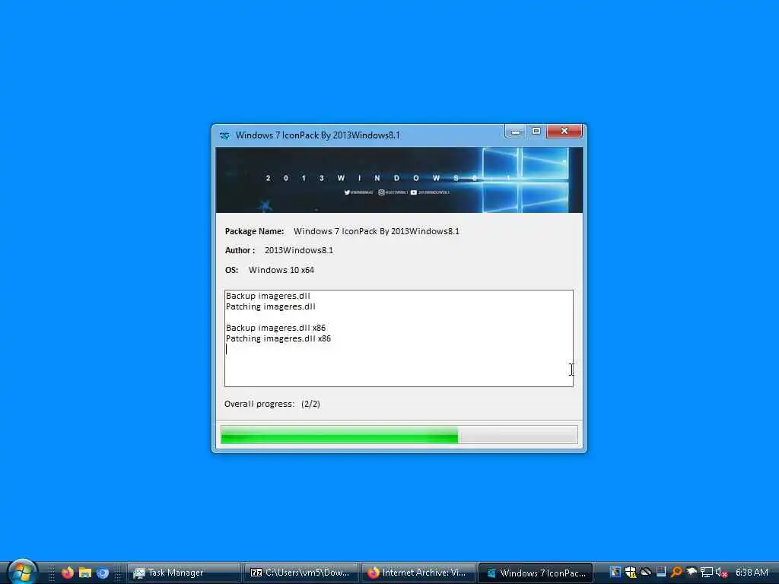Click the 2013Windows8.1 banner image
779x584 pixels.
[399, 179]
